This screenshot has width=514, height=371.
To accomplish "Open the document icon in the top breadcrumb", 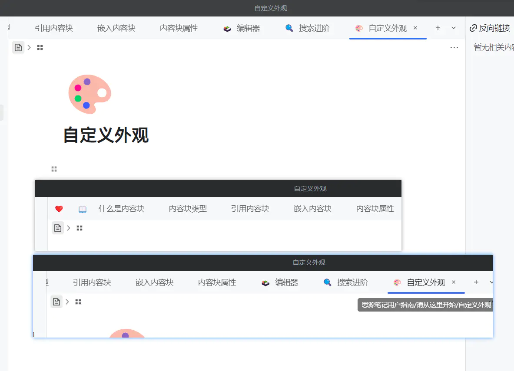I will pos(18,47).
